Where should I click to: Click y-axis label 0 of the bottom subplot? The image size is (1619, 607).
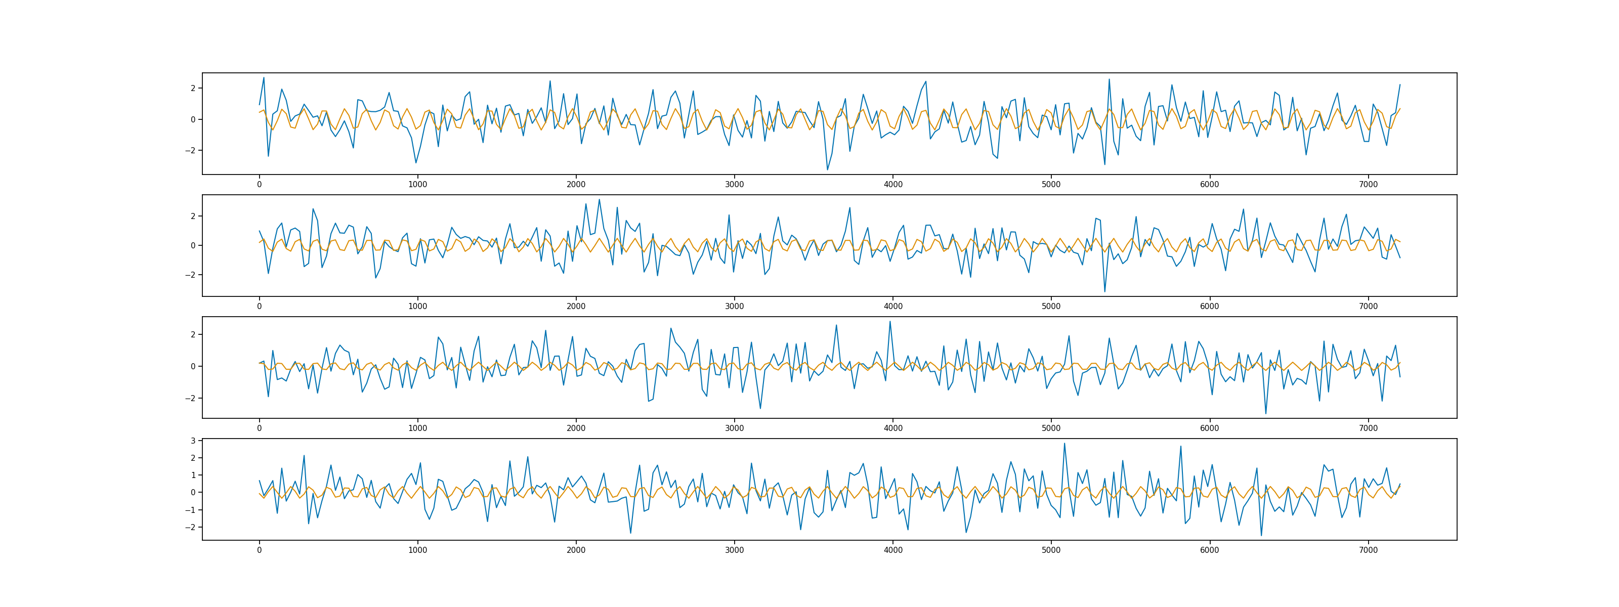coord(193,493)
